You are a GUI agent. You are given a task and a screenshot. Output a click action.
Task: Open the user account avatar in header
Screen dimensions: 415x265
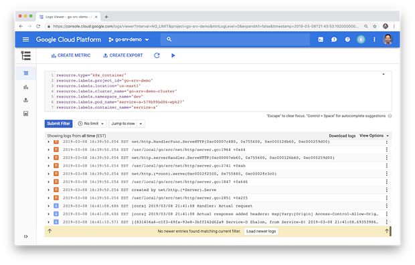click(388, 39)
